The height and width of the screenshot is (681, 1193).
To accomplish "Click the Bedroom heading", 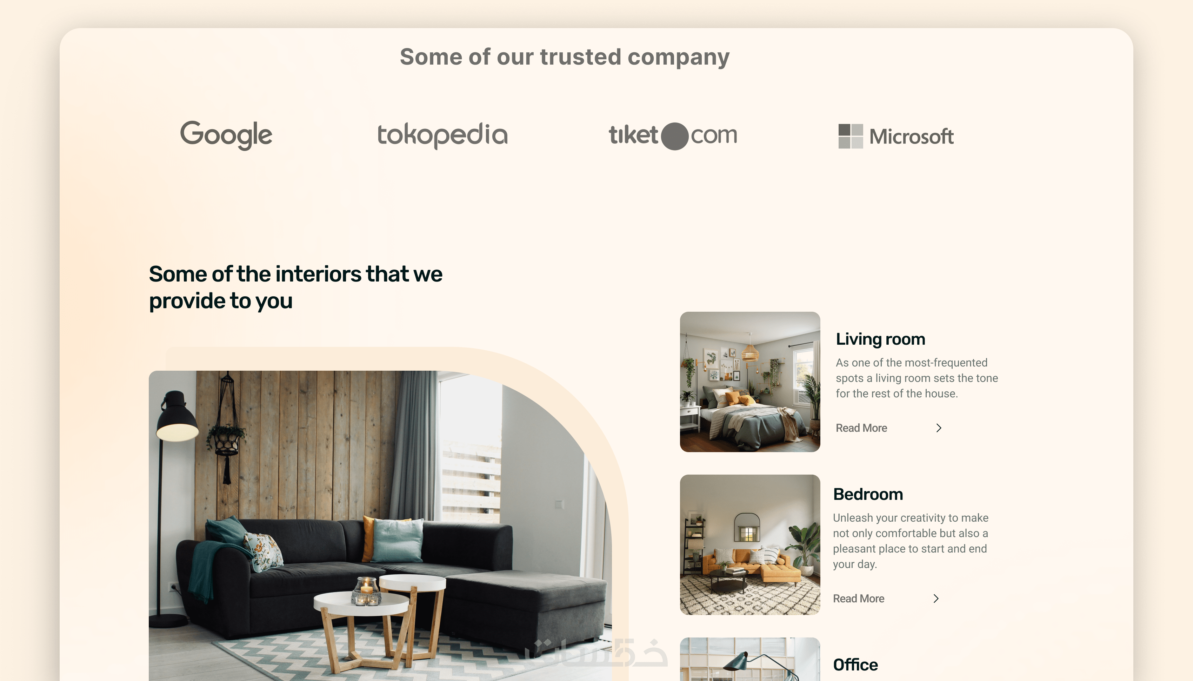I will [868, 494].
